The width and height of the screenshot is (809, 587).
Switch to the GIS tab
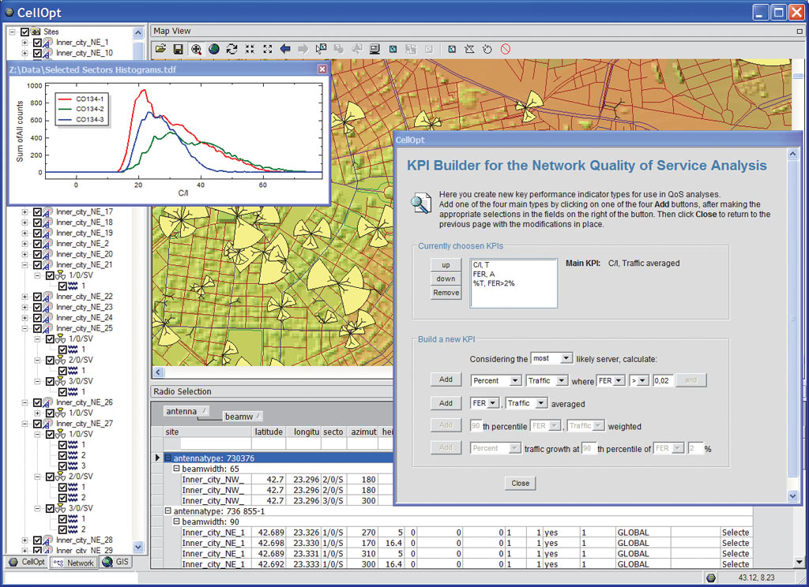click(115, 563)
